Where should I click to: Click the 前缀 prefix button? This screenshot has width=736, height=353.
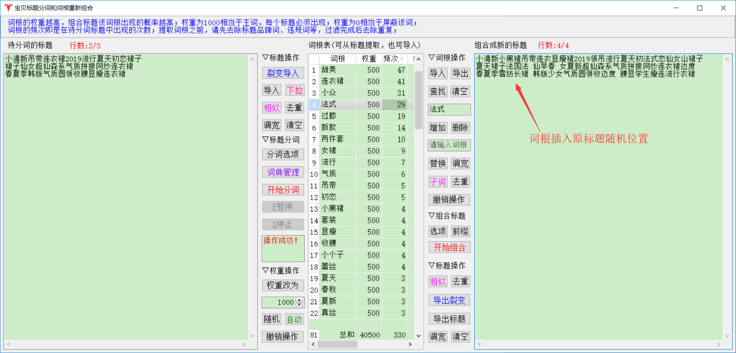[x=460, y=231]
